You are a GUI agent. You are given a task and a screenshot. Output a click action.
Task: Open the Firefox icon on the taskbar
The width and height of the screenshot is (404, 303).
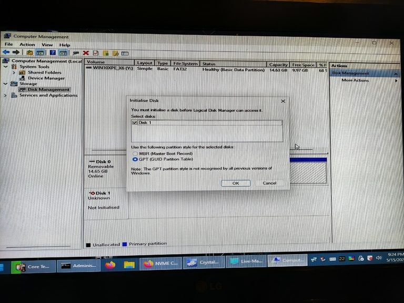pyautogui.click(x=109, y=265)
